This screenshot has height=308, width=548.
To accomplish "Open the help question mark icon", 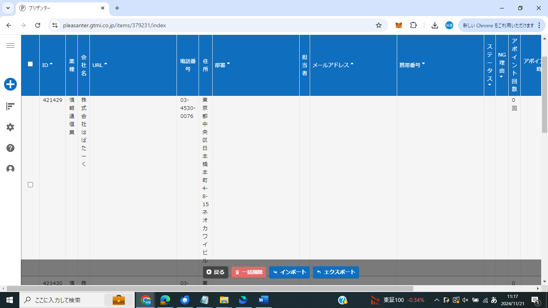I will [x=10, y=148].
